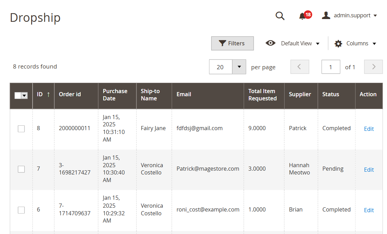The width and height of the screenshot is (387, 234).
Task: Click Edit on the Completed order from Patrick
Action: 369,128
